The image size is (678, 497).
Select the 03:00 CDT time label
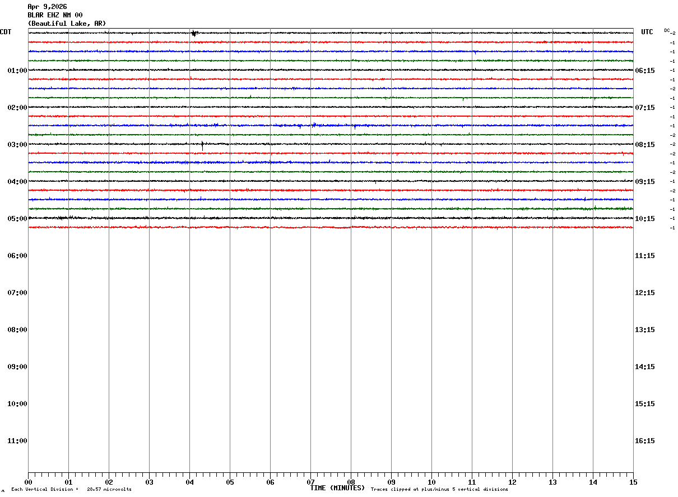coord(17,145)
